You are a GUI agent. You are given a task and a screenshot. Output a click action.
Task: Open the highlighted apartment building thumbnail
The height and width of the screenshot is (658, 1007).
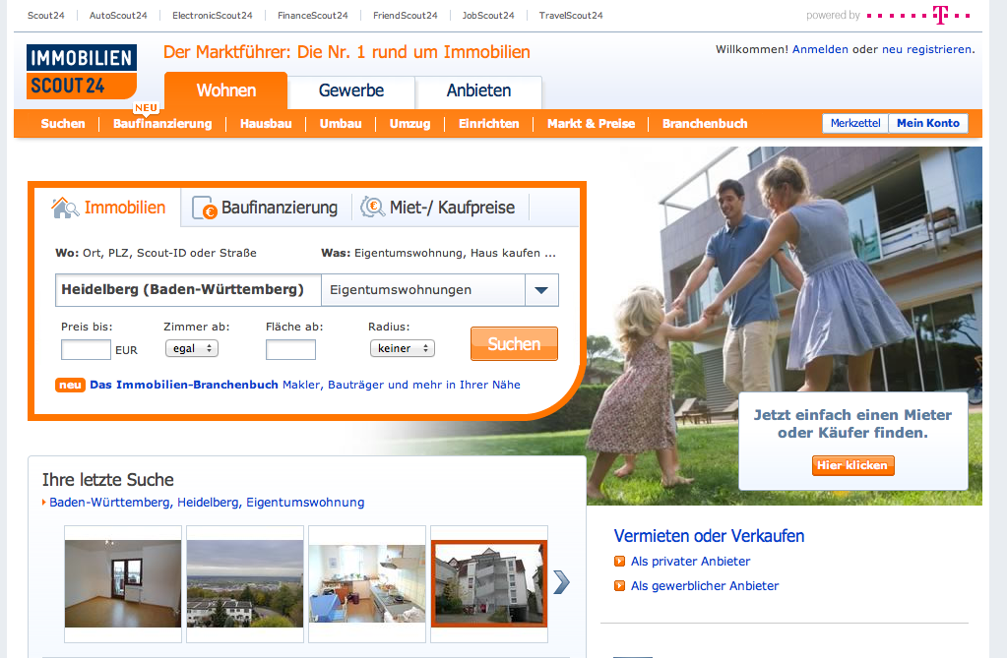pyautogui.click(x=488, y=583)
